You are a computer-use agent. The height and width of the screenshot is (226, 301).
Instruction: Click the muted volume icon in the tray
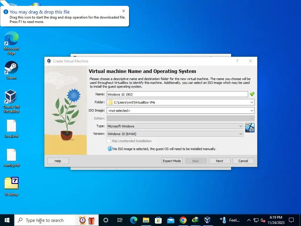click(x=263, y=220)
